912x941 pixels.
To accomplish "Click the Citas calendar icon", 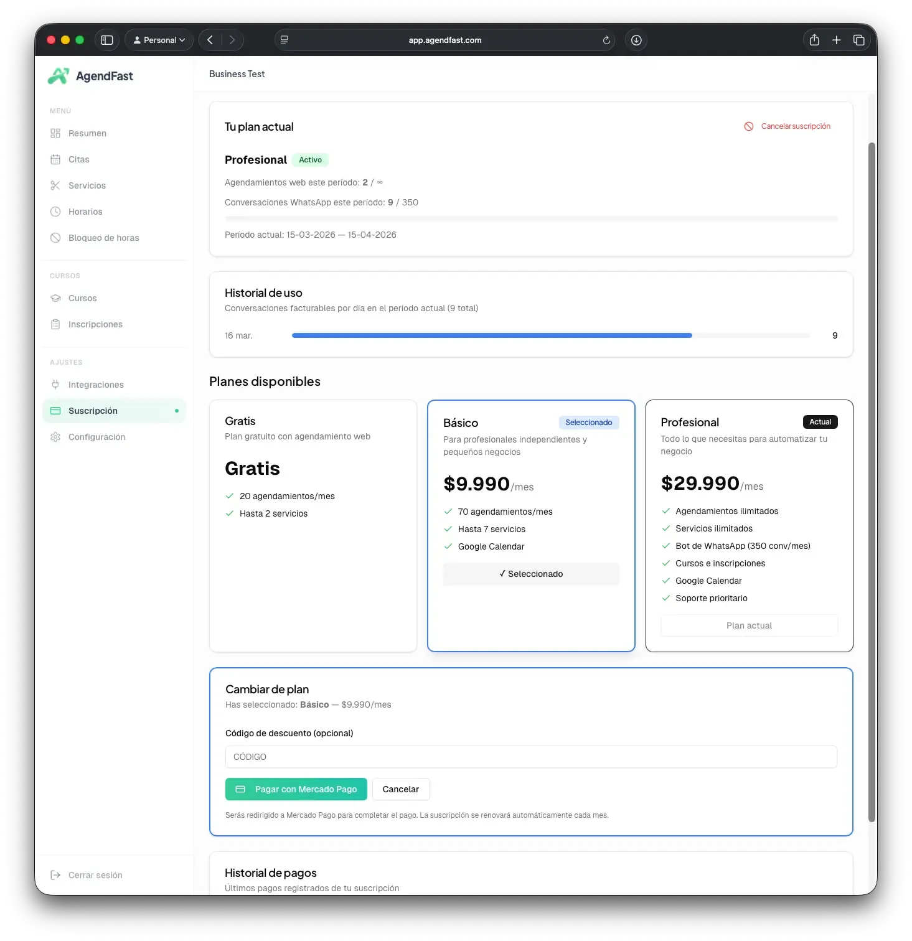I will [55, 159].
